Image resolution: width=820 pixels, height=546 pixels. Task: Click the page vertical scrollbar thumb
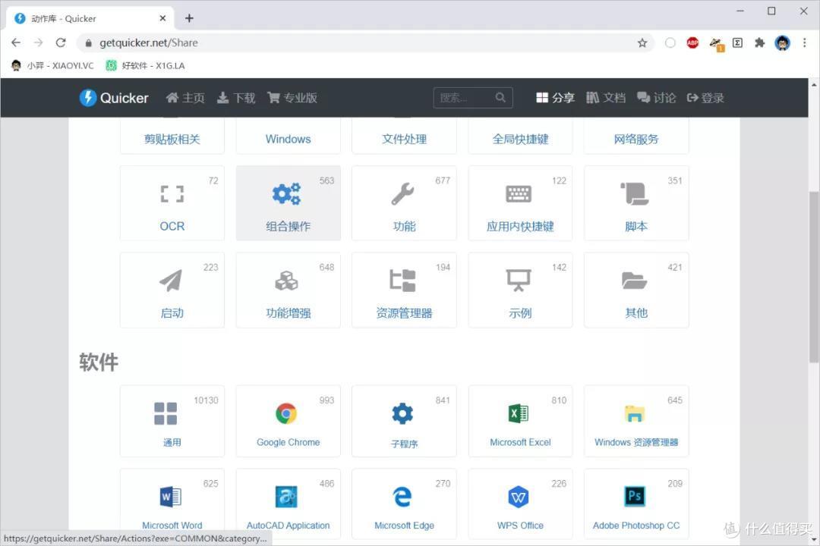[814, 277]
